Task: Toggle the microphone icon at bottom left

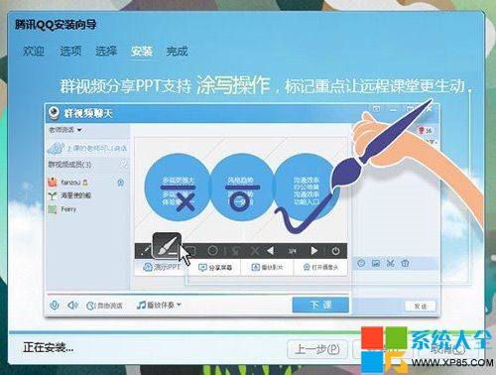Action: click(x=55, y=306)
